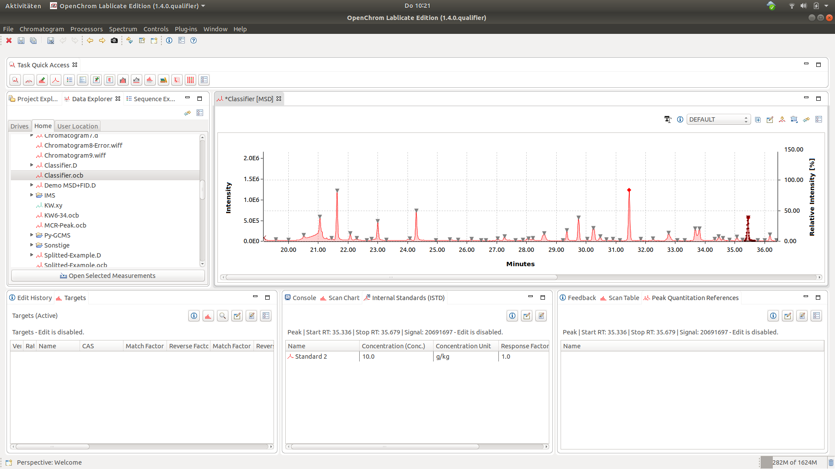Click the peak detector icon in chromatogram toolbar
This screenshot has width=835, height=469.
tap(782, 119)
